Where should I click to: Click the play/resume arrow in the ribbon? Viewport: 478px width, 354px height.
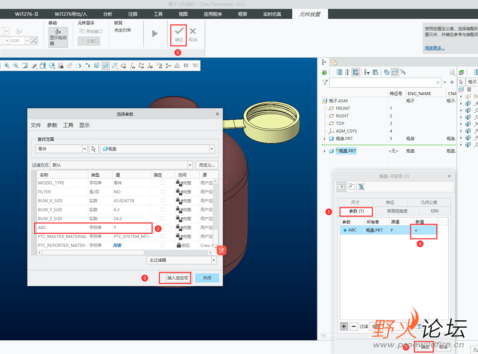point(155,34)
